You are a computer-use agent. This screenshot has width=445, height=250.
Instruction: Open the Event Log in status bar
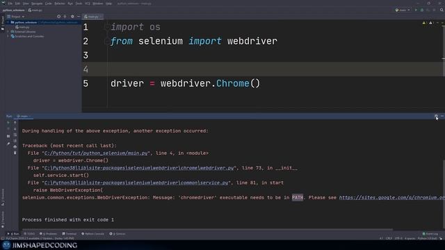[x=430, y=234]
